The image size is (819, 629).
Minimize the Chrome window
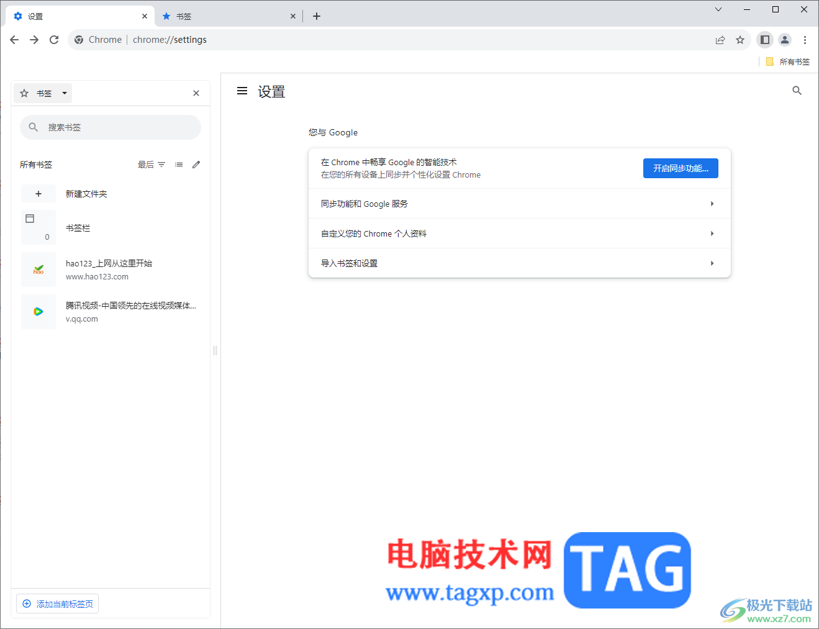[x=747, y=9]
